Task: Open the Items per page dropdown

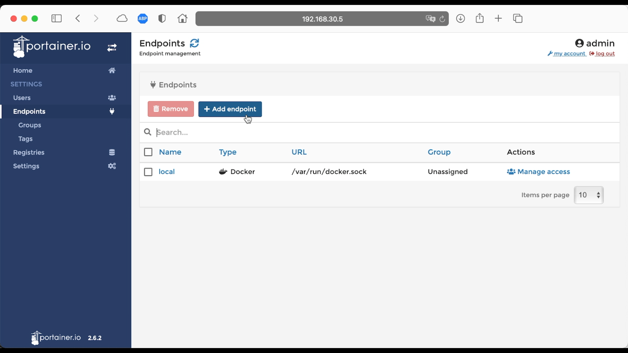Action: click(x=589, y=195)
